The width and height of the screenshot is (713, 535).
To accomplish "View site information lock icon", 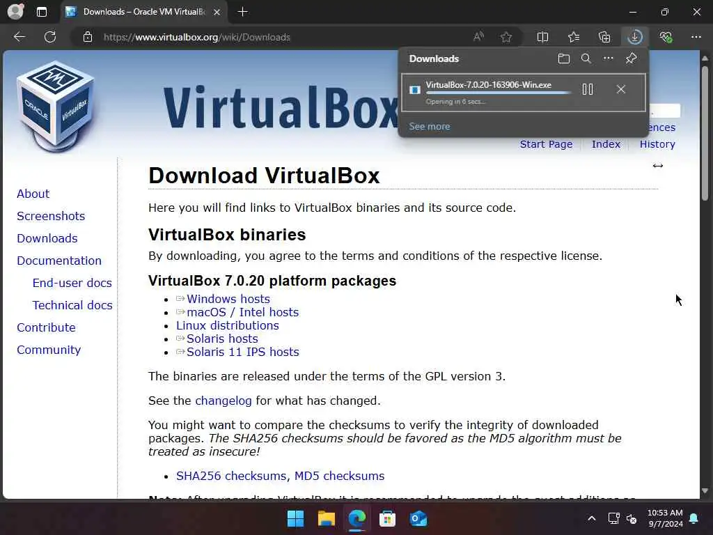I will point(88,37).
